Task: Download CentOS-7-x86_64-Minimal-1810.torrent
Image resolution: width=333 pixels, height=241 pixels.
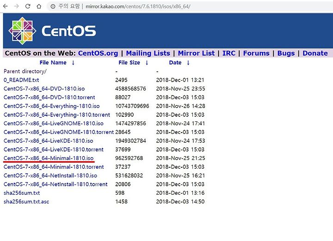Action: click(x=54, y=167)
